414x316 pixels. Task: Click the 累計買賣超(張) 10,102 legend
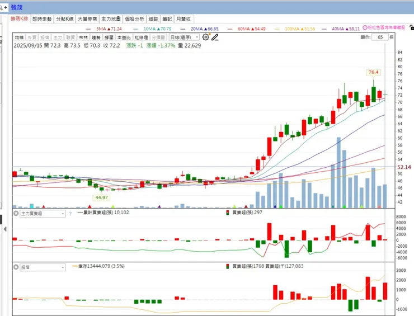click(103, 213)
